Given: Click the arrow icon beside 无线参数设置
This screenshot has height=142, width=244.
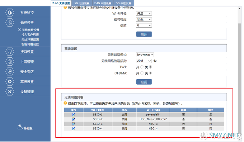Looking at the screenshot, I should coord(19,29).
